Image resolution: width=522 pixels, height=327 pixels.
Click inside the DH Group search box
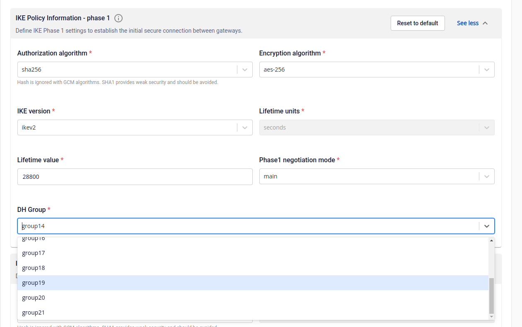coord(249,226)
